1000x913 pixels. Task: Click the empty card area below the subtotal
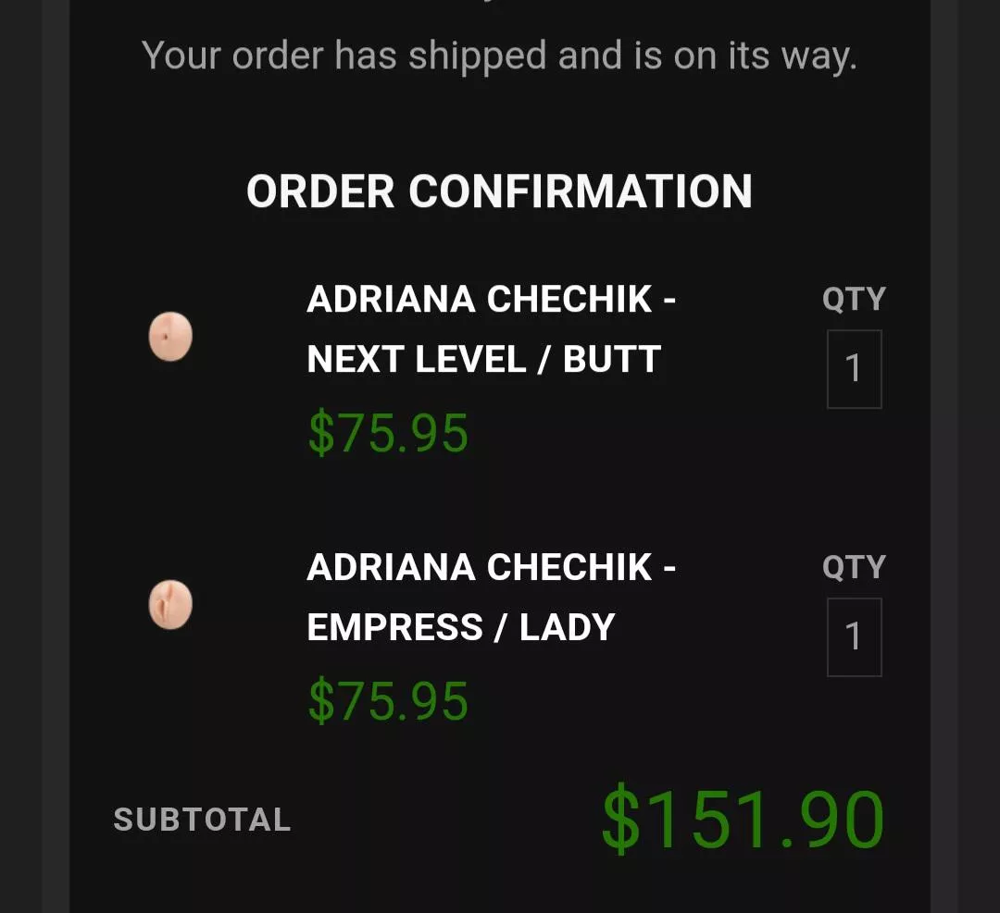[500, 888]
